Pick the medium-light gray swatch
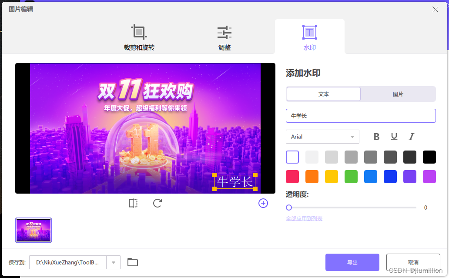This screenshot has width=449, height=278. click(351, 157)
